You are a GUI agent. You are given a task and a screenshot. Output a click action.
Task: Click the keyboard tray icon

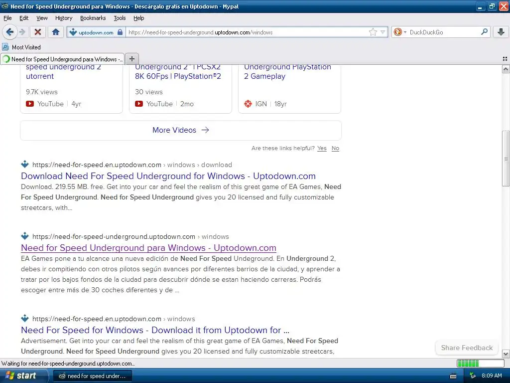453,376
